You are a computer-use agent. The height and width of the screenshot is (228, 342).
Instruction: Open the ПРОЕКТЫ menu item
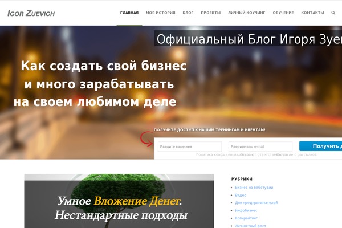click(211, 13)
